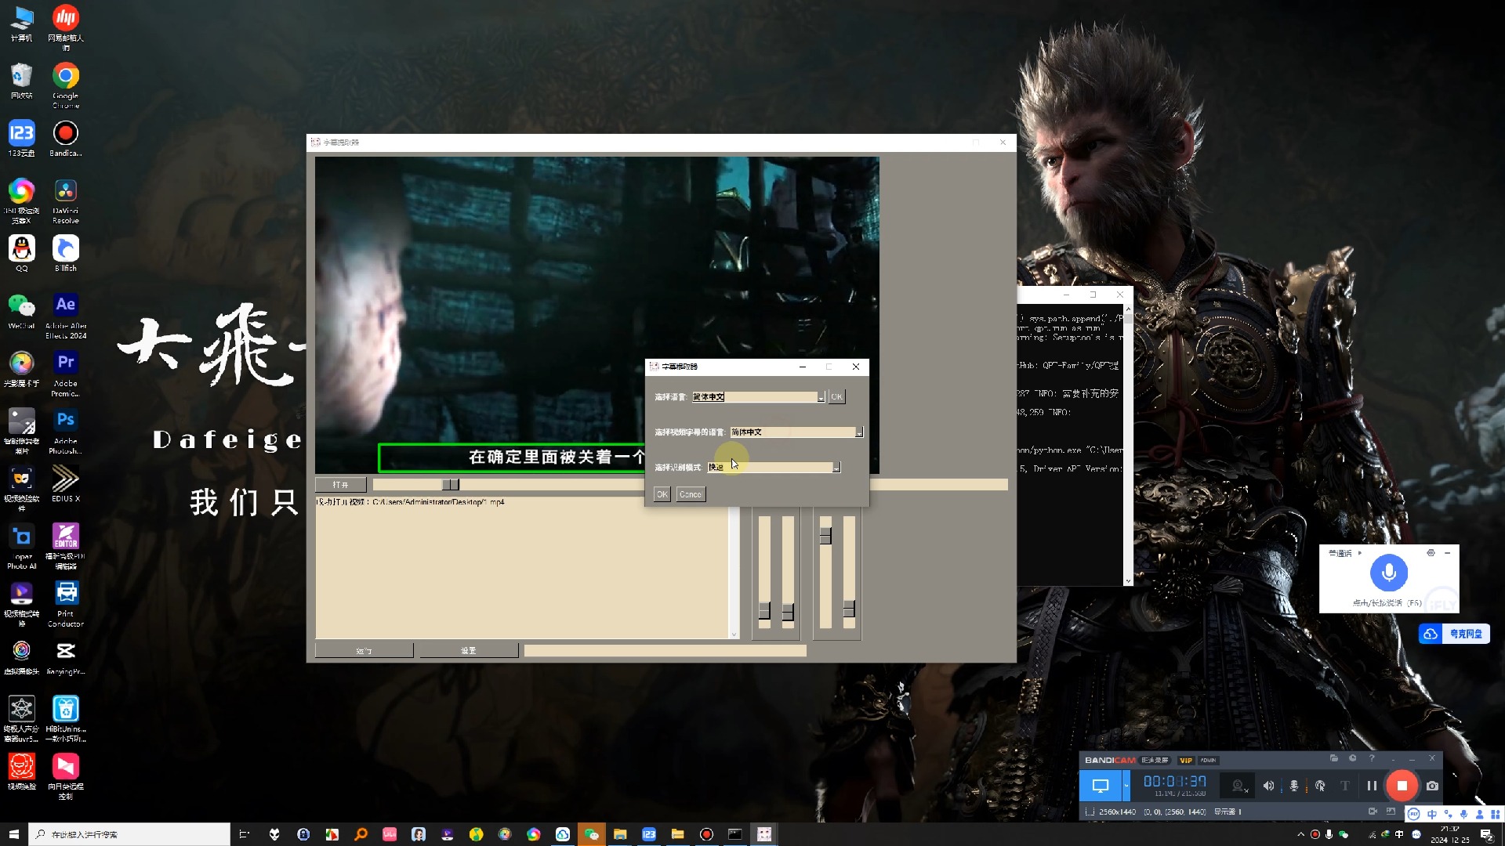The width and height of the screenshot is (1505, 846).
Task: Open the 选择语言 language dropdown
Action: (x=821, y=397)
